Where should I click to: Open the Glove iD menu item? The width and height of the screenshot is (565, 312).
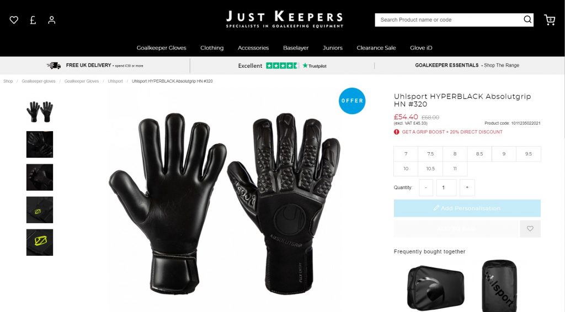pyautogui.click(x=421, y=48)
